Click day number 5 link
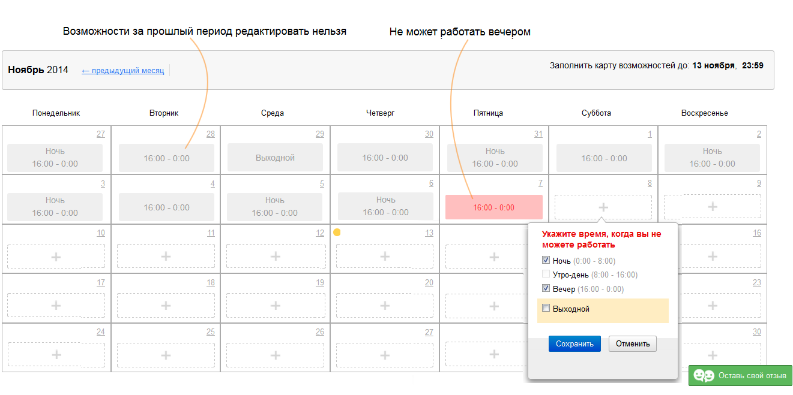The height and width of the screenshot is (395, 793). tap(322, 184)
